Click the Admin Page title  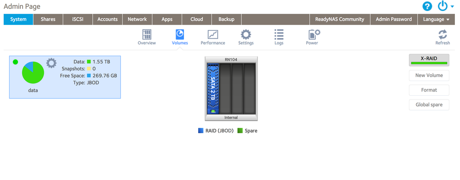(22, 6)
